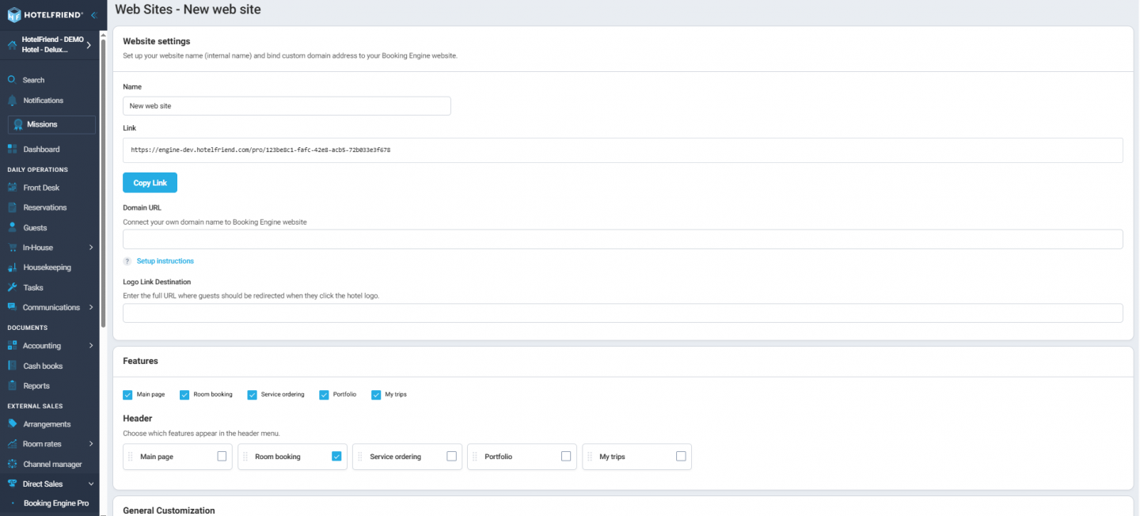Click the Copy Link button
The image size is (1140, 516).
(x=150, y=182)
